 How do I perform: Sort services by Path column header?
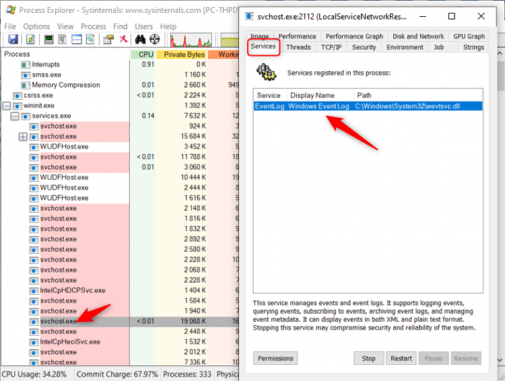[418, 96]
